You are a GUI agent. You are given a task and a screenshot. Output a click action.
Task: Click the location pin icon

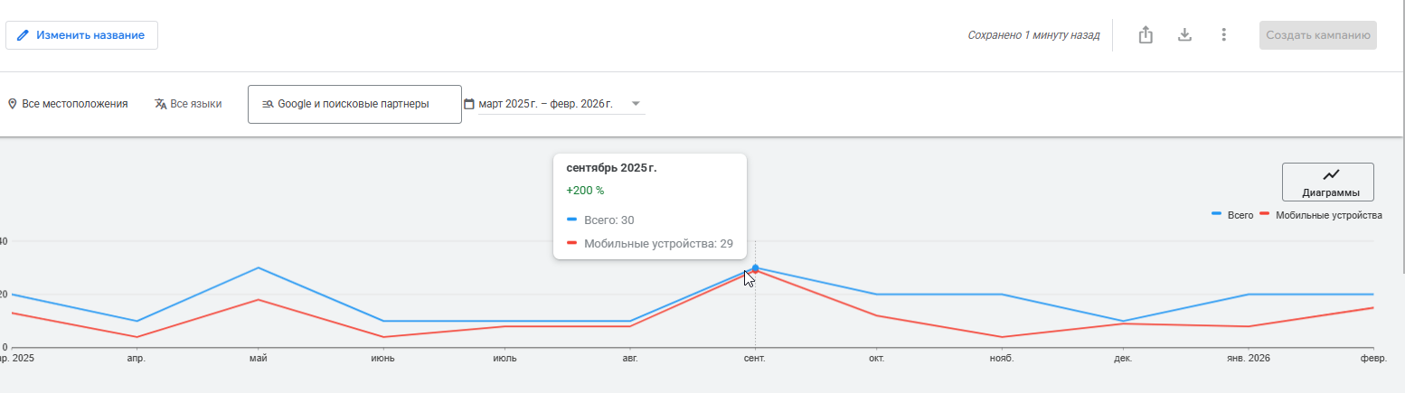pos(13,104)
